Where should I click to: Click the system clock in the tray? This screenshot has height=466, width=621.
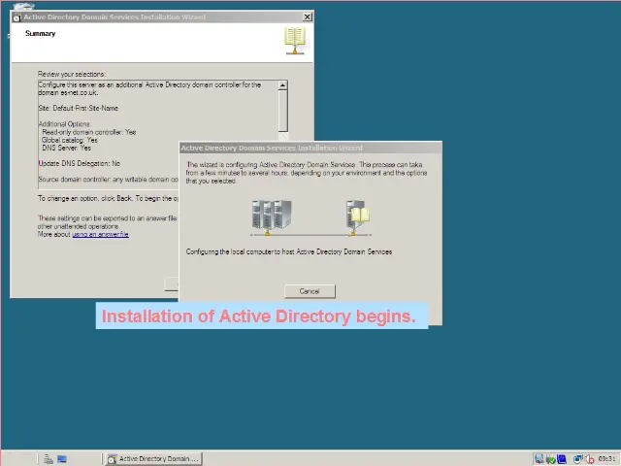pos(606,459)
